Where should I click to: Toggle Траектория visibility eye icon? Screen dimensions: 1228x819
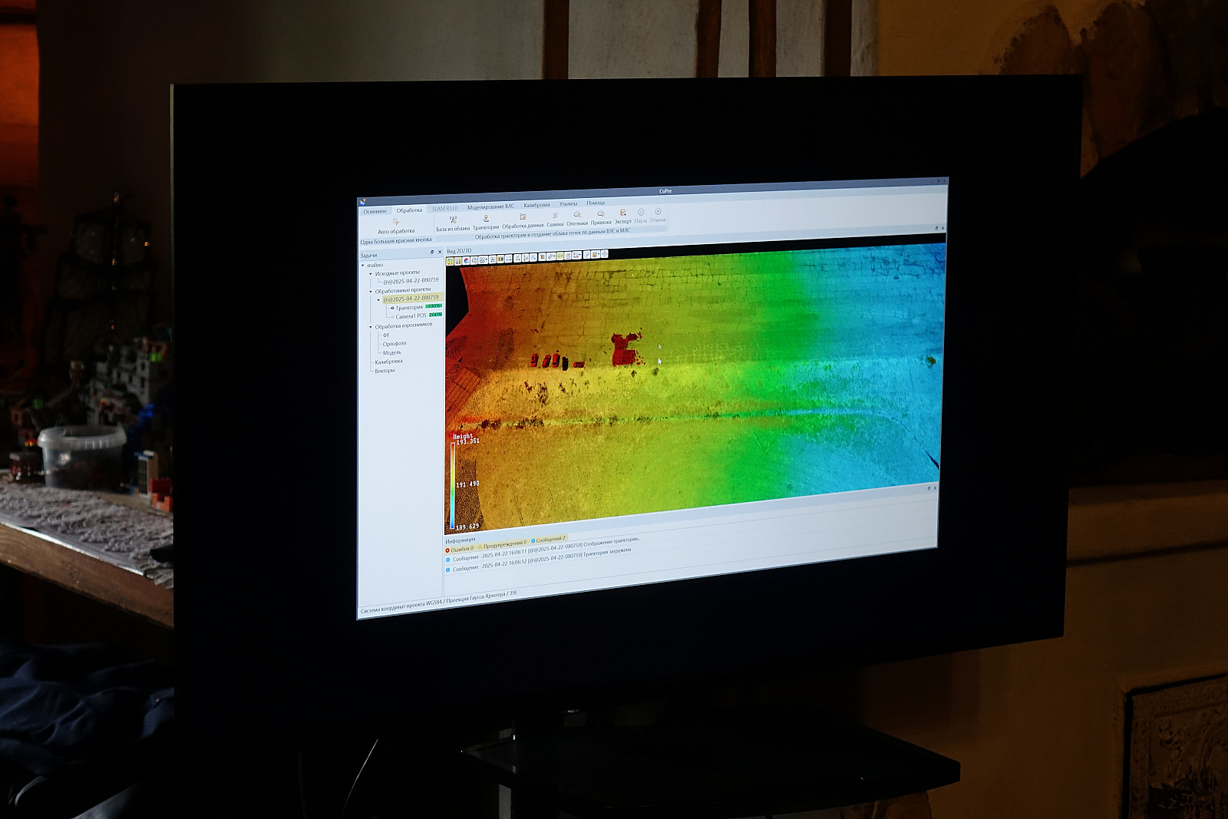click(392, 308)
